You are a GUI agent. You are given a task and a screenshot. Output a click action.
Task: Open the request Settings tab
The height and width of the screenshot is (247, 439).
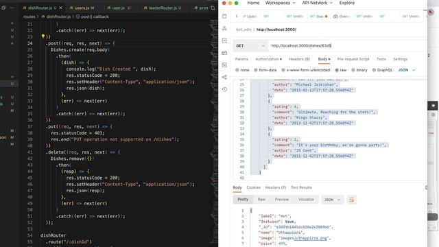point(400,59)
